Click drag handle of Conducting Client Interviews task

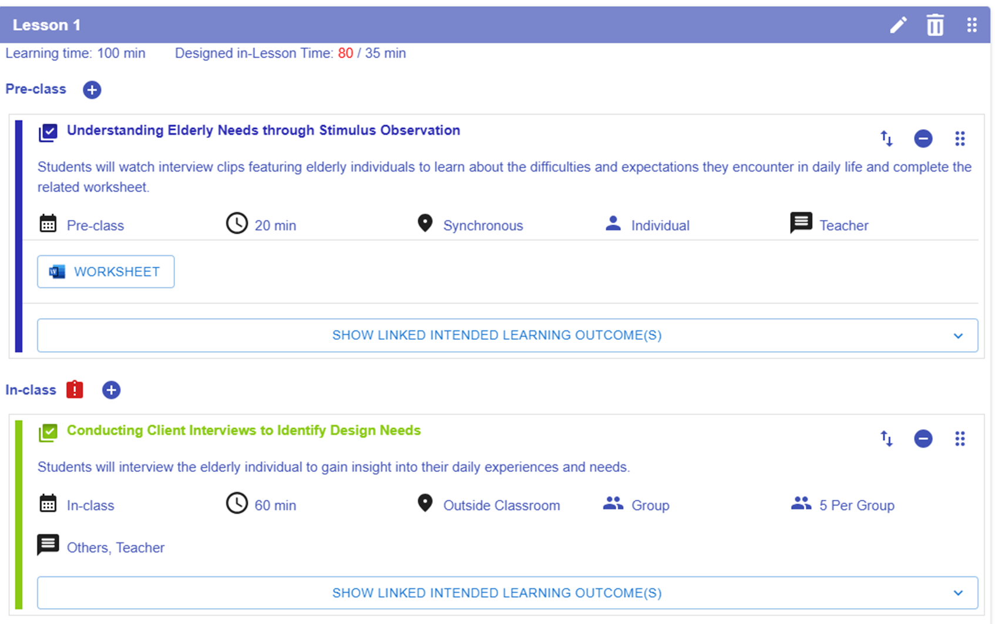click(960, 439)
